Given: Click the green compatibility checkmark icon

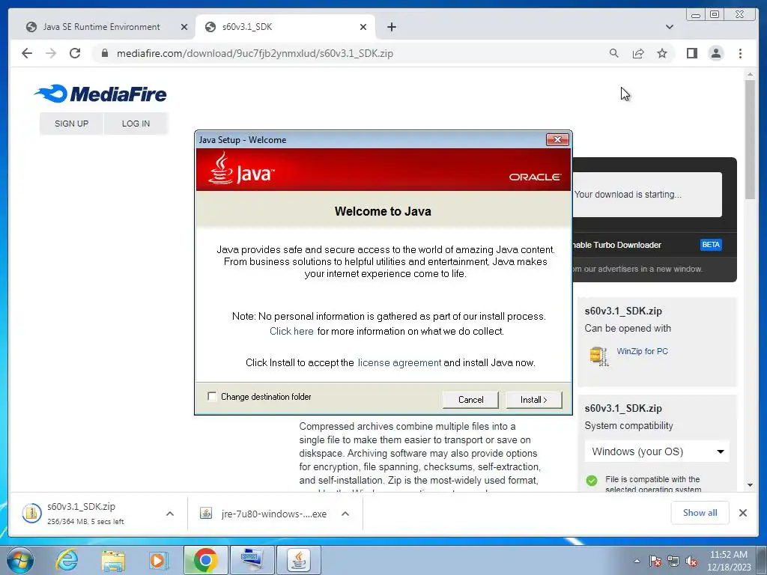Looking at the screenshot, I should (592, 480).
